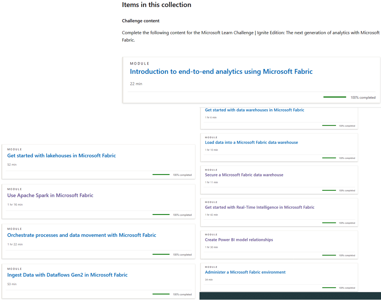Click "100% completed" on the Power BI card
The width and height of the screenshot is (381, 300).
pos(347,256)
